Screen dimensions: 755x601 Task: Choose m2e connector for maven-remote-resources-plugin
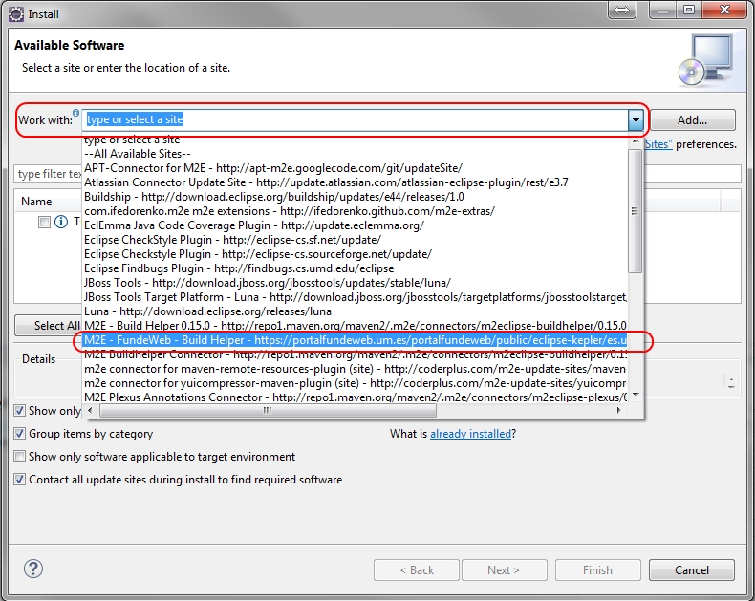point(356,369)
